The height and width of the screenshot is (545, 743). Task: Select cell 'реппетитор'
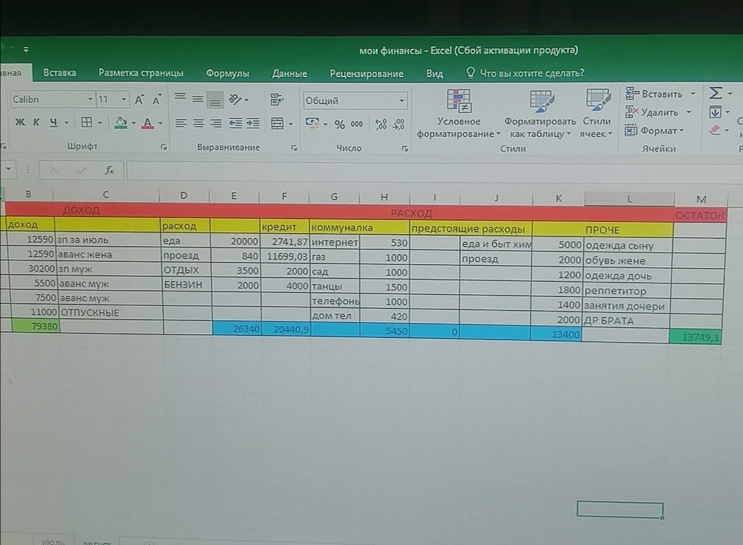click(x=627, y=291)
